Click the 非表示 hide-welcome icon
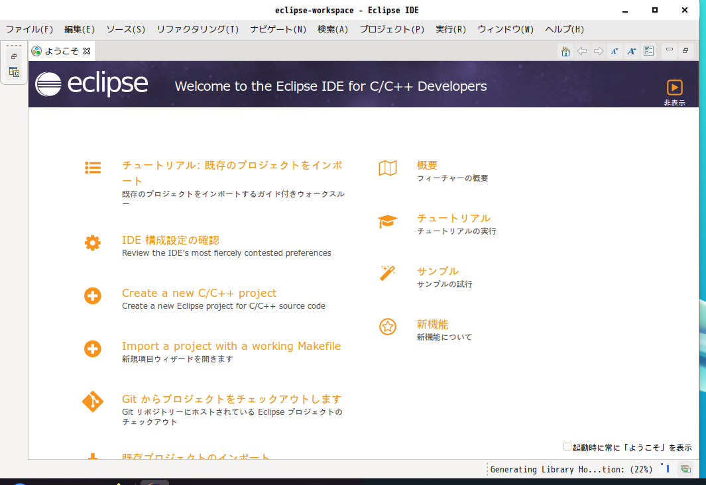The width and height of the screenshot is (706, 485). click(674, 87)
